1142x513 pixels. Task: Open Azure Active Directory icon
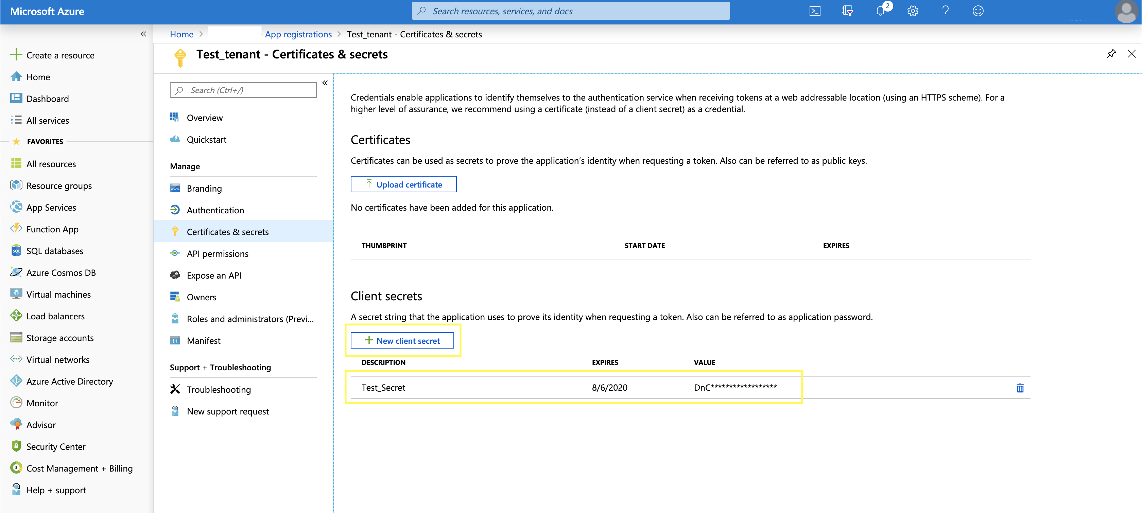[x=16, y=381]
